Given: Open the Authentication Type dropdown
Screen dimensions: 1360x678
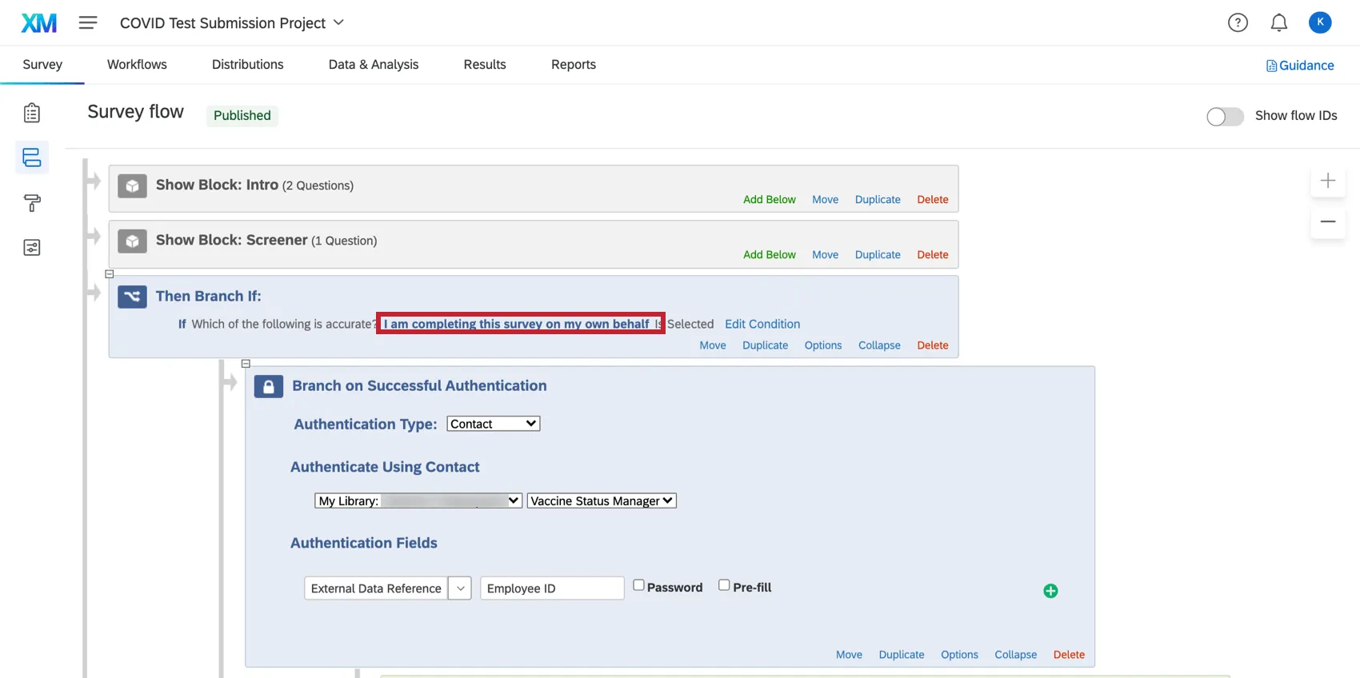Looking at the screenshot, I should pyautogui.click(x=494, y=424).
